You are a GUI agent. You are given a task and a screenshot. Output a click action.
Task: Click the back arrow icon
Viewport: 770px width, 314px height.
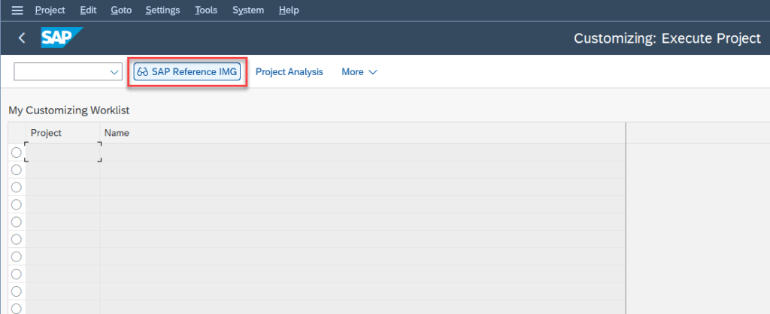coord(22,38)
